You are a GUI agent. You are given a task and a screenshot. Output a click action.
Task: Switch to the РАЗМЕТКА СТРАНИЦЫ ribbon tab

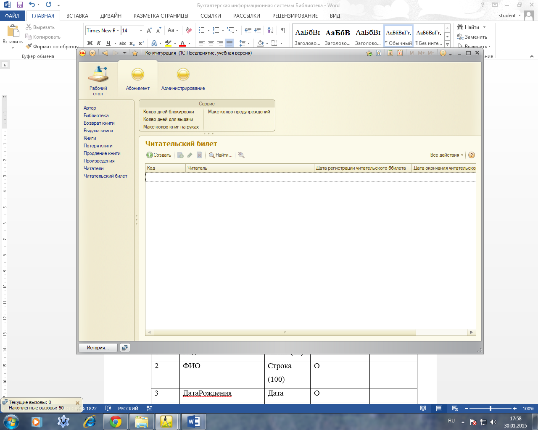(x=161, y=16)
